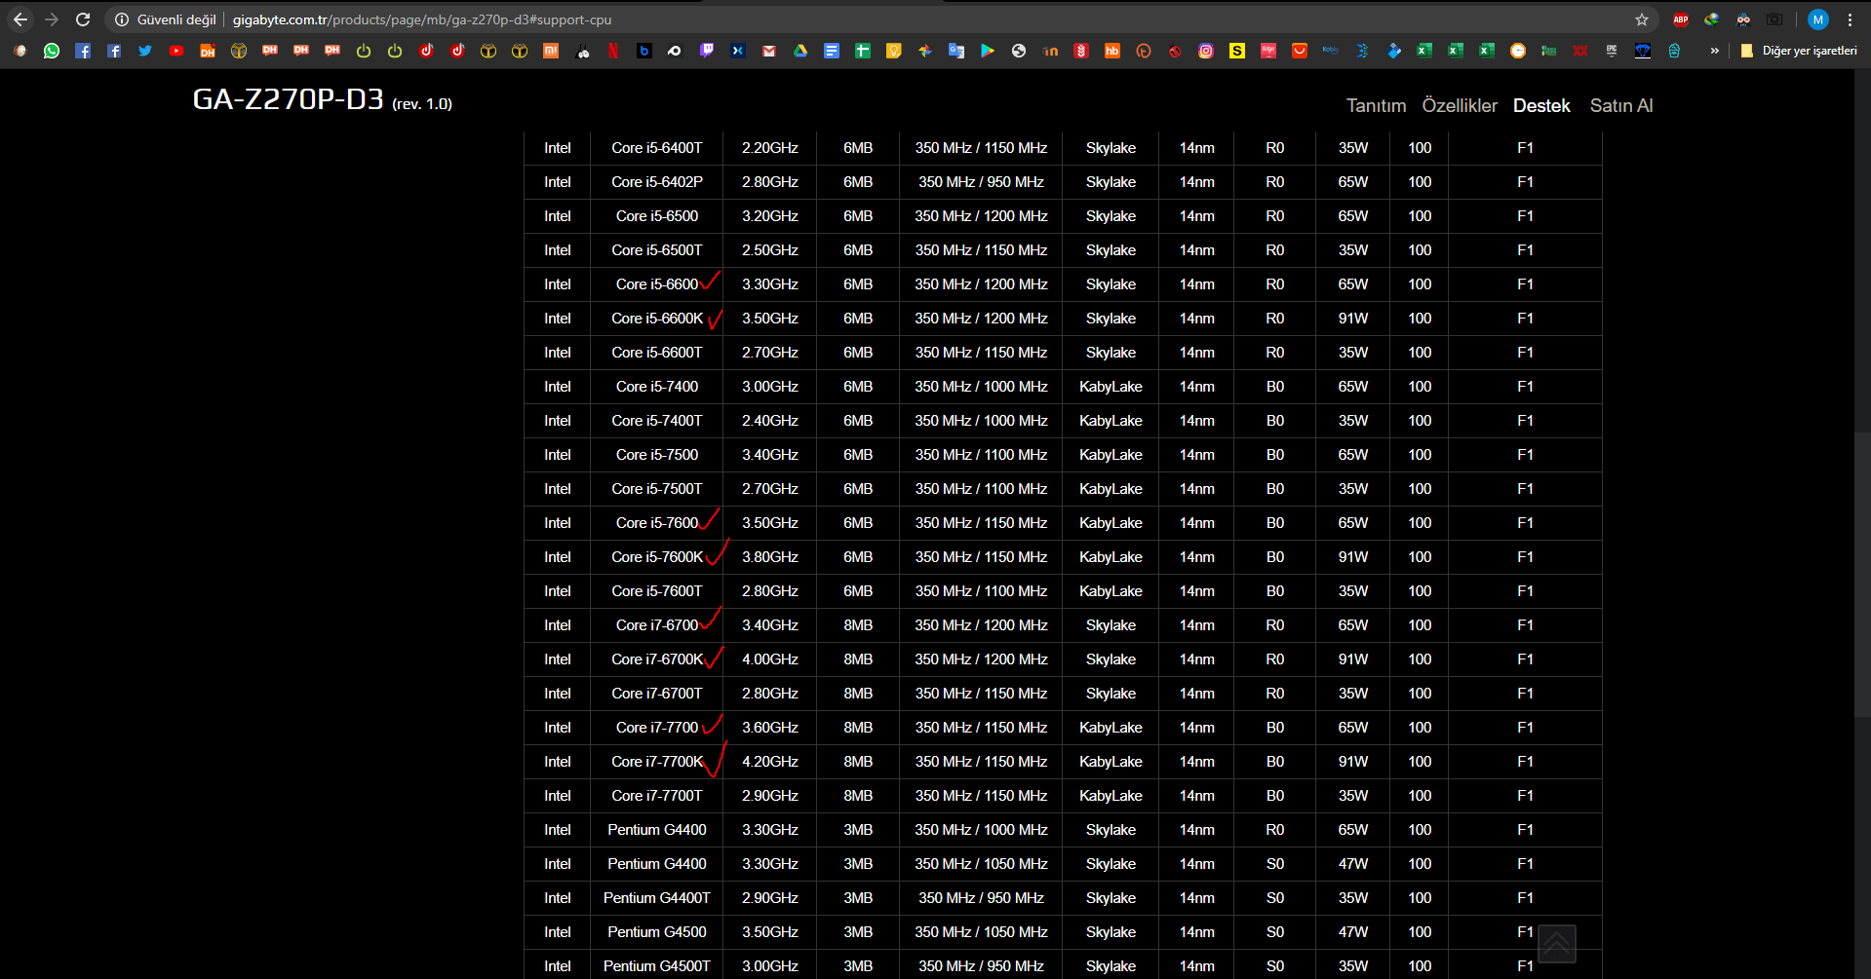
Task: Select the Core i5-7500T cell
Action: [x=657, y=489]
